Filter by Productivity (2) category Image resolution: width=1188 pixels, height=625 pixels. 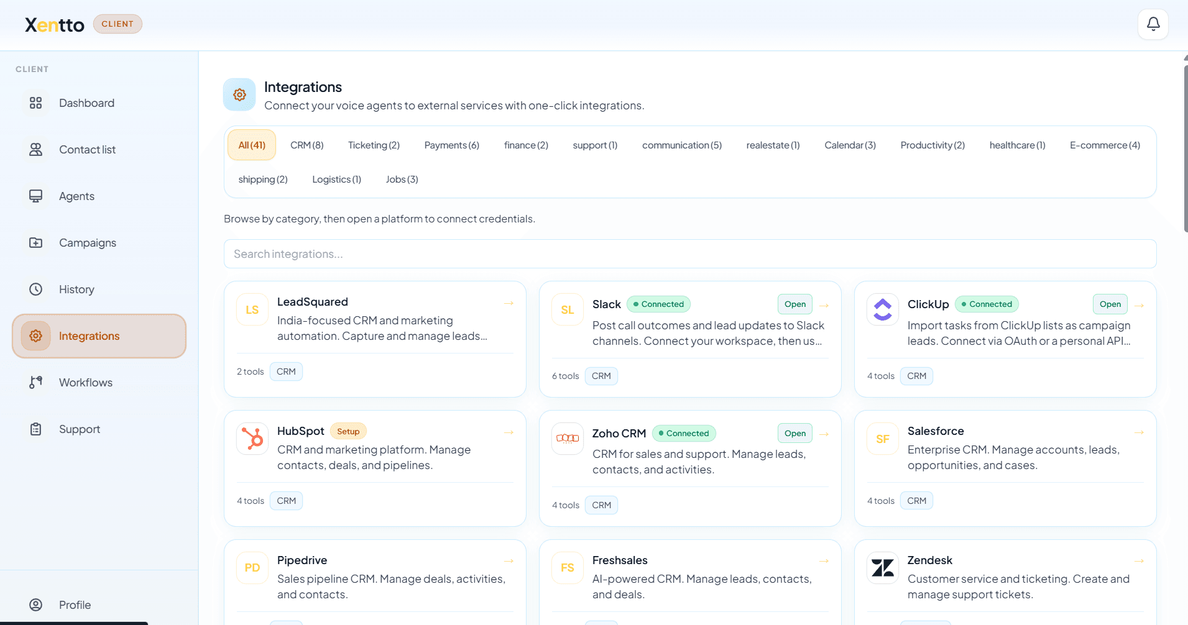coord(932,145)
